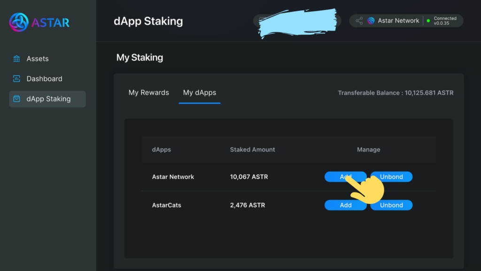Click the Astar Network globe icon
The width and height of the screenshot is (481, 271).
[x=371, y=21]
